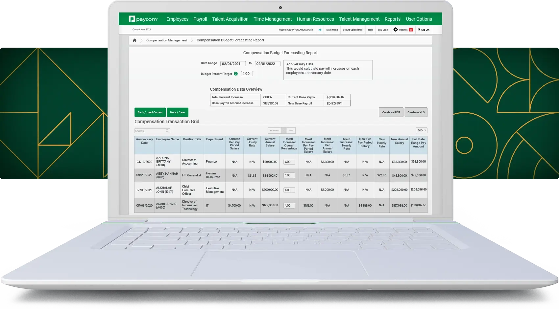The image size is (559, 314).
Task: Export report with Create as PDF
Action: [391, 112]
